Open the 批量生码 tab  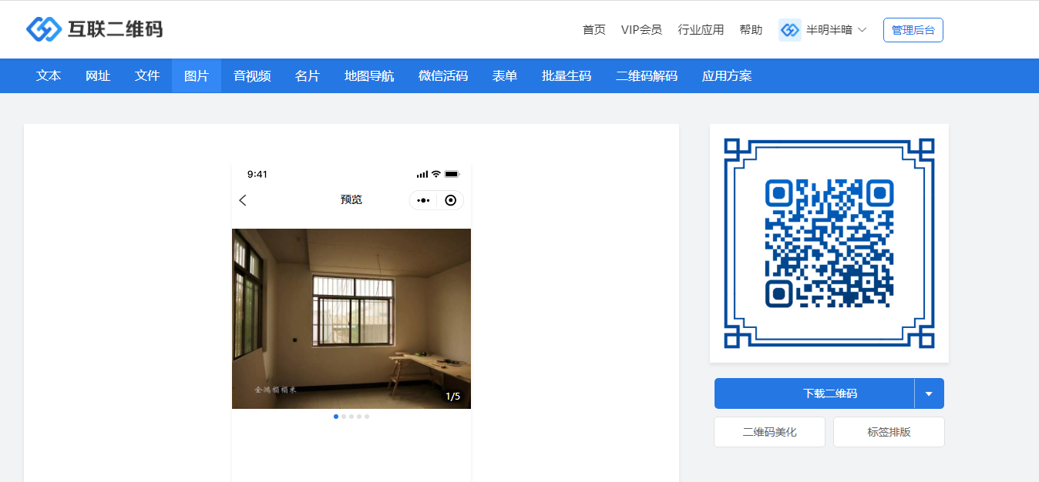(x=567, y=75)
